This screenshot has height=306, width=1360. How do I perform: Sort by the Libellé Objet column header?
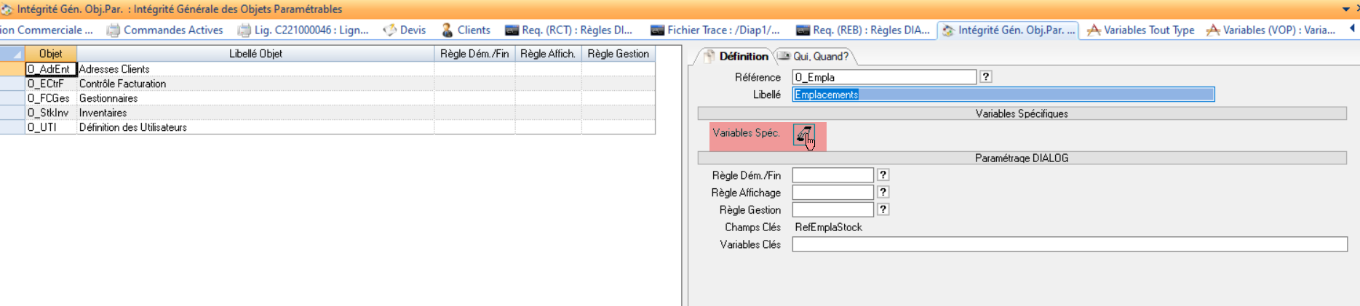point(255,54)
